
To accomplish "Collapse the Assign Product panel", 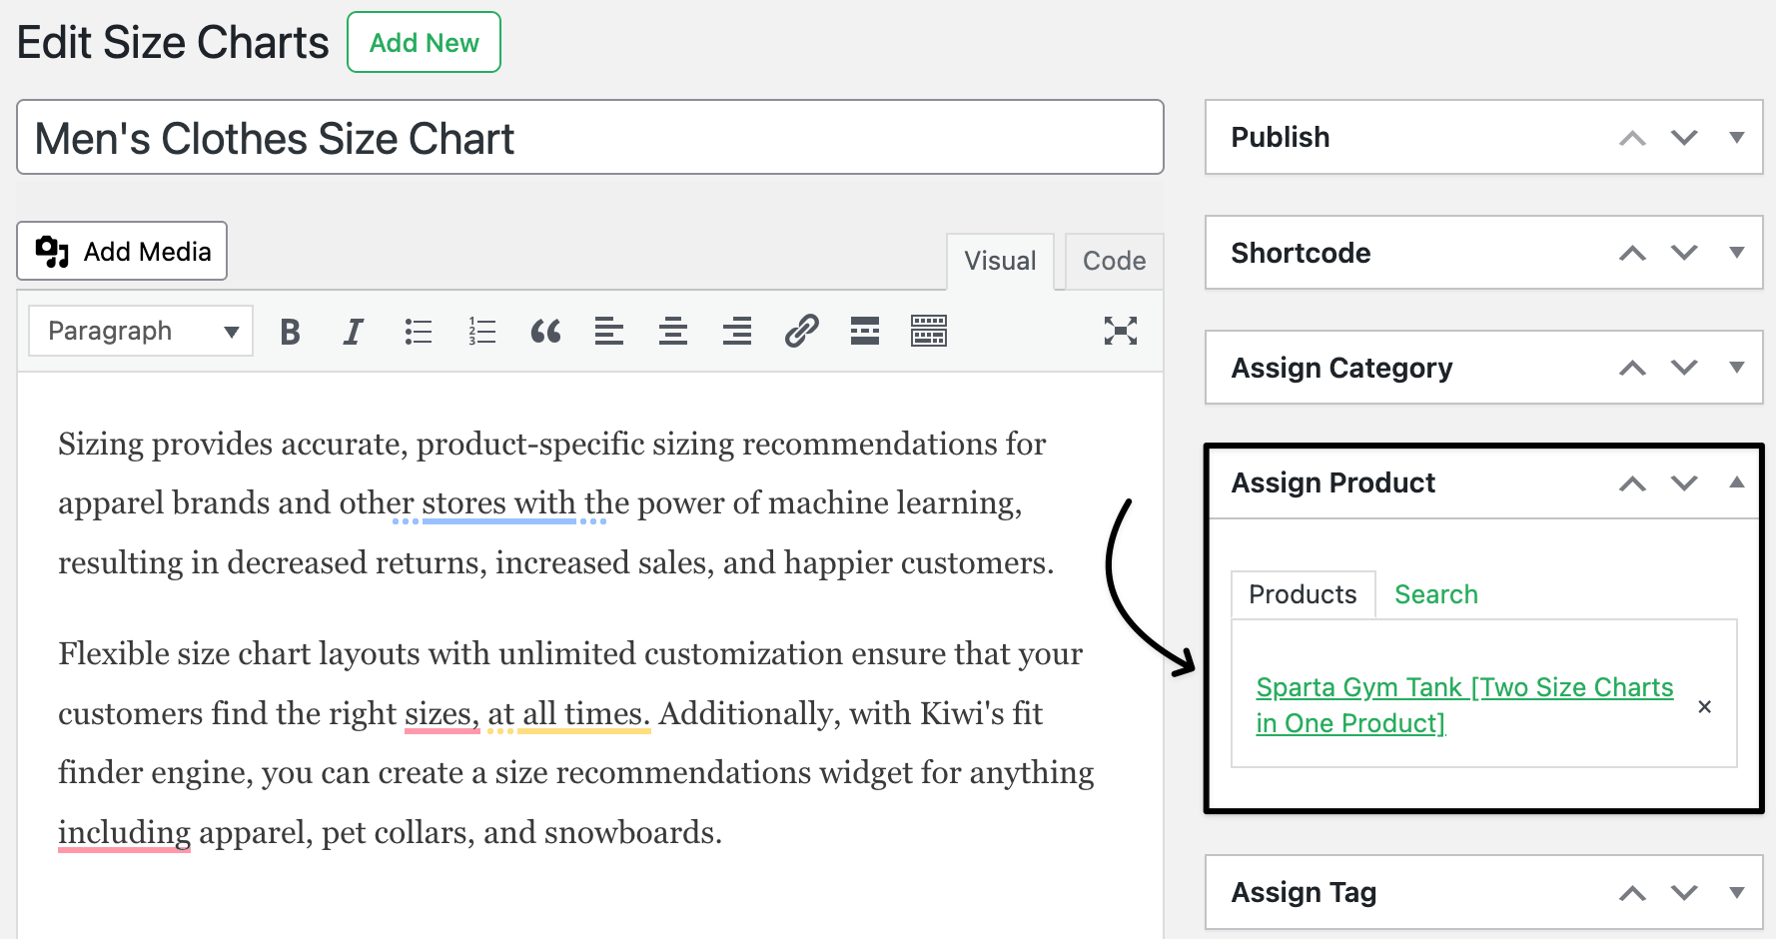I will coord(1737,482).
